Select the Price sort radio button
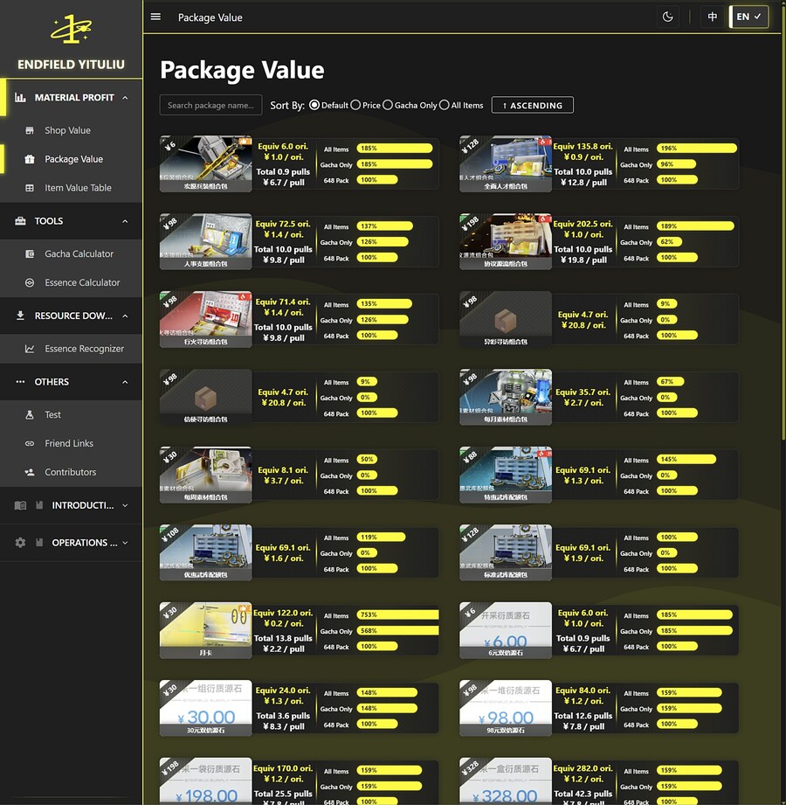This screenshot has height=805, width=786. (355, 105)
